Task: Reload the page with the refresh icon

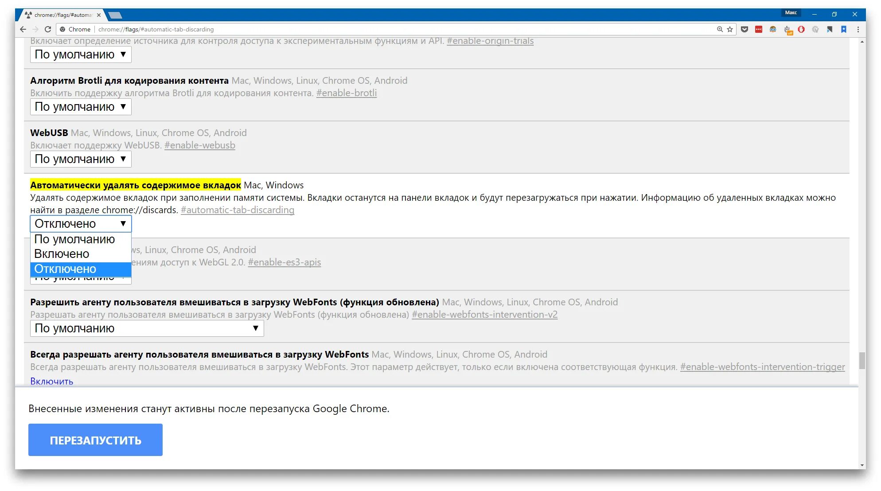Action: (48, 29)
